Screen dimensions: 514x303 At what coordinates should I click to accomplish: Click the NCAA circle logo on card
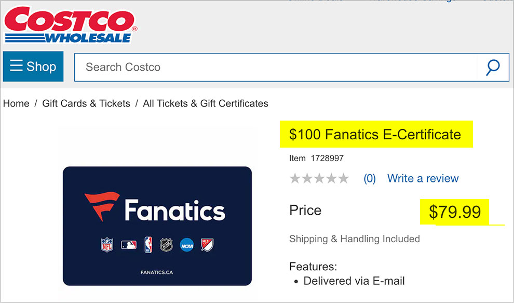[187, 245]
